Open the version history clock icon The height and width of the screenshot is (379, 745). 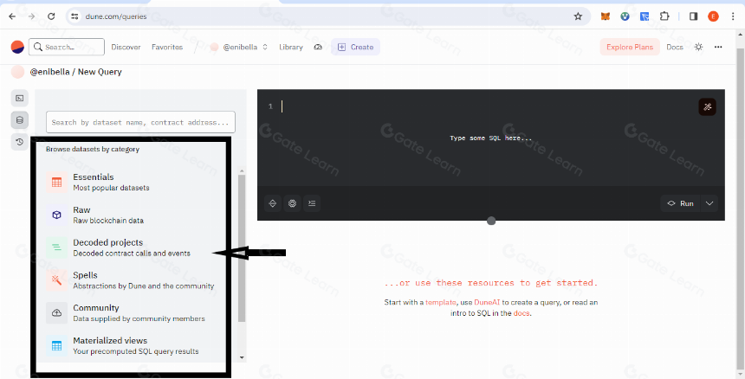(19, 142)
